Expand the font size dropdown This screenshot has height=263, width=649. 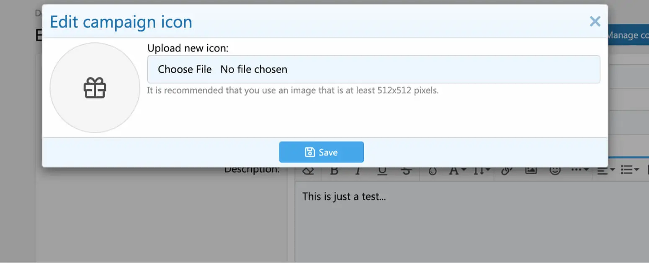point(482,170)
